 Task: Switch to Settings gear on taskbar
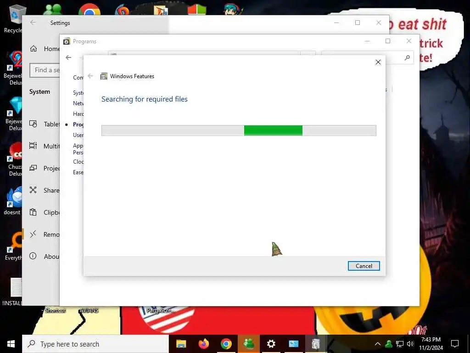click(271, 344)
